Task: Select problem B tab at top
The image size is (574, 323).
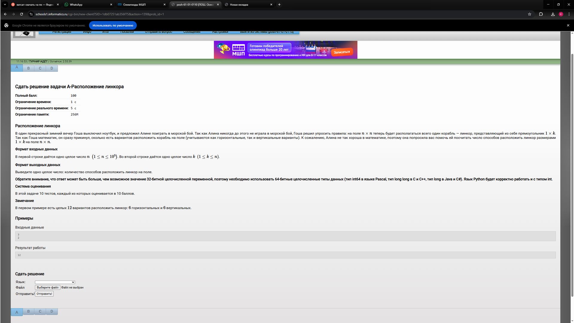Action: [x=28, y=68]
